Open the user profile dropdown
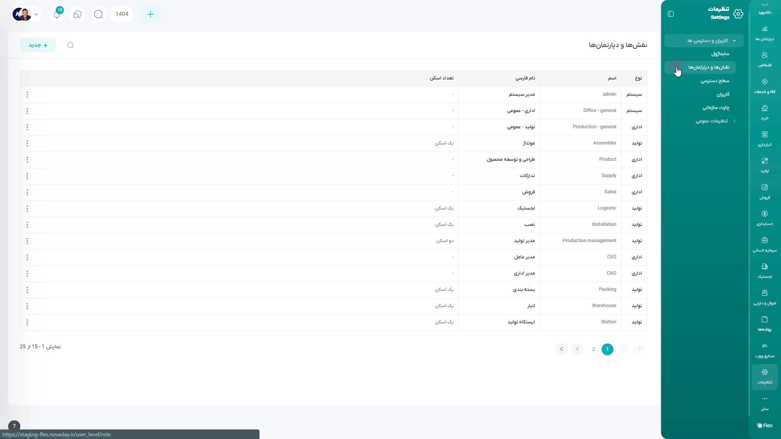The image size is (781, 439). coord(27,14)
